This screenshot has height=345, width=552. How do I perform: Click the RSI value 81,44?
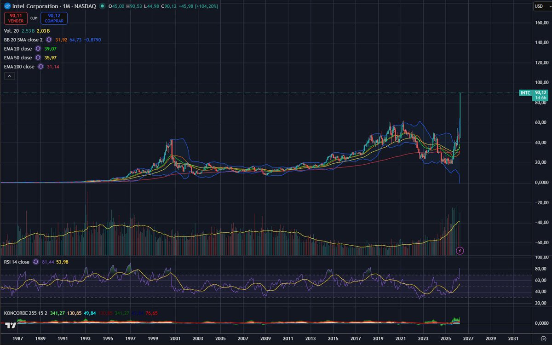click(47, 262)
